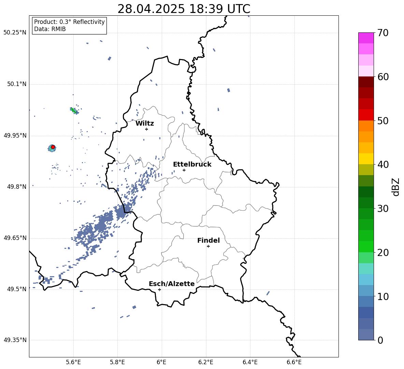Click the Esch/Alzette city label
This screenshot has height=369, width=404.
pos(172,284)
